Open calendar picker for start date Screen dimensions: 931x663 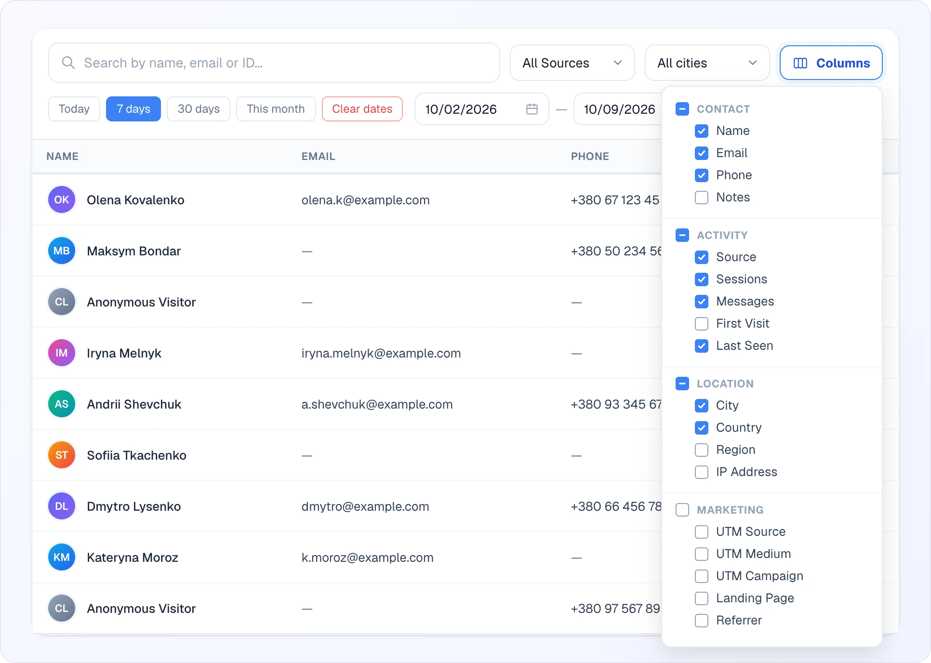click(532, 109)
